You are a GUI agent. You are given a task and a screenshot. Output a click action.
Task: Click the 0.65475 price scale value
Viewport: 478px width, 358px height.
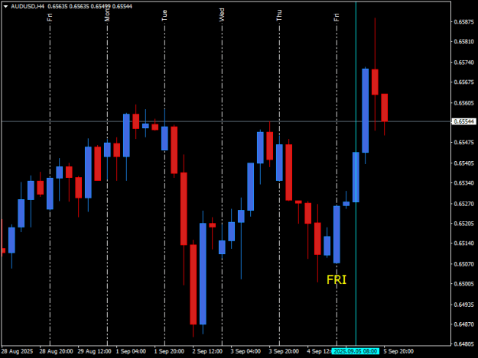tap(464, 142)
